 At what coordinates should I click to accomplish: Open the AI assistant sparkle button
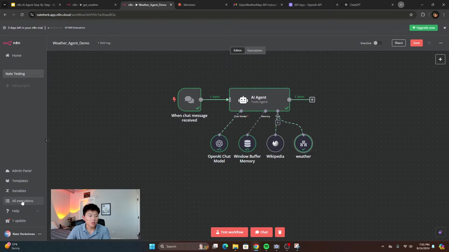click(440, 232)
